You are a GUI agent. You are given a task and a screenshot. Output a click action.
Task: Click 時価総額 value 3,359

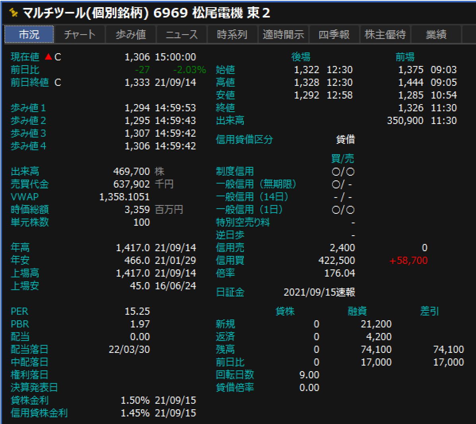point(137,209)
